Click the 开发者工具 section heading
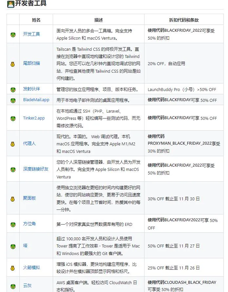Image resolution: width=228 pixels, height=292 pixels. click(31, 3)
